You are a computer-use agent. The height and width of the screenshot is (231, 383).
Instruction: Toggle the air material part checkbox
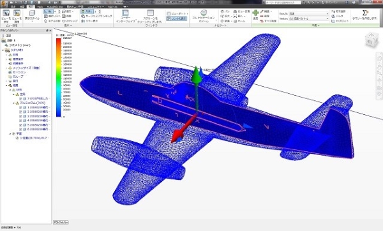pos(20,99)
